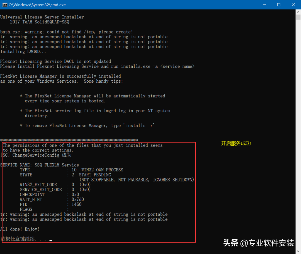Click the text 'Universal License Server Installer'
This screenshot has height=254, width=301.
click(42, 17)
